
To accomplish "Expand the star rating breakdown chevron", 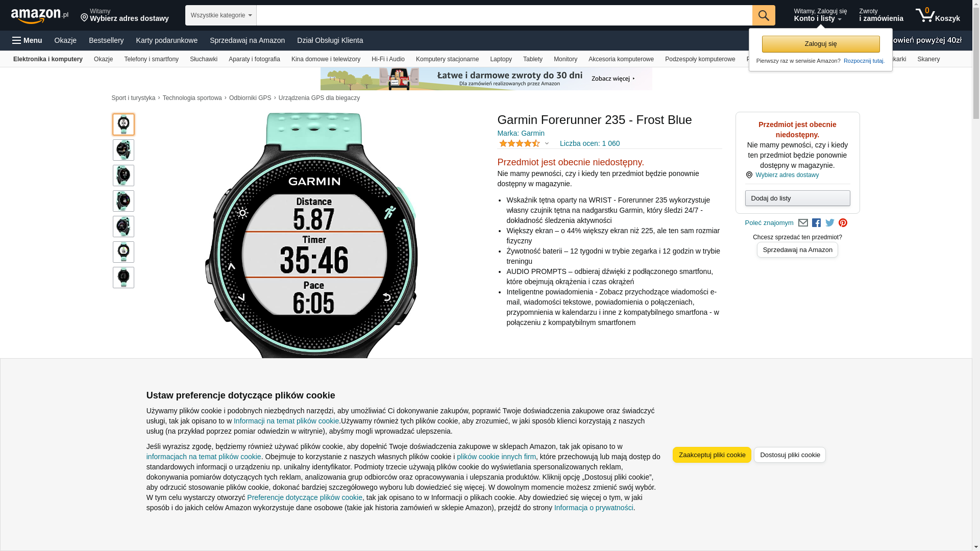I will coord(547,143).
